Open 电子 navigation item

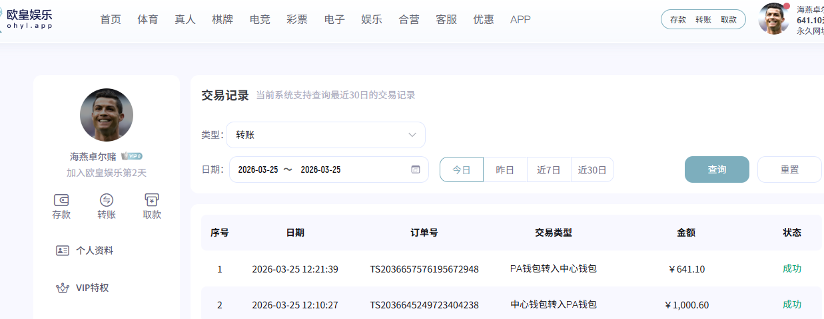(x=334, y=19)
